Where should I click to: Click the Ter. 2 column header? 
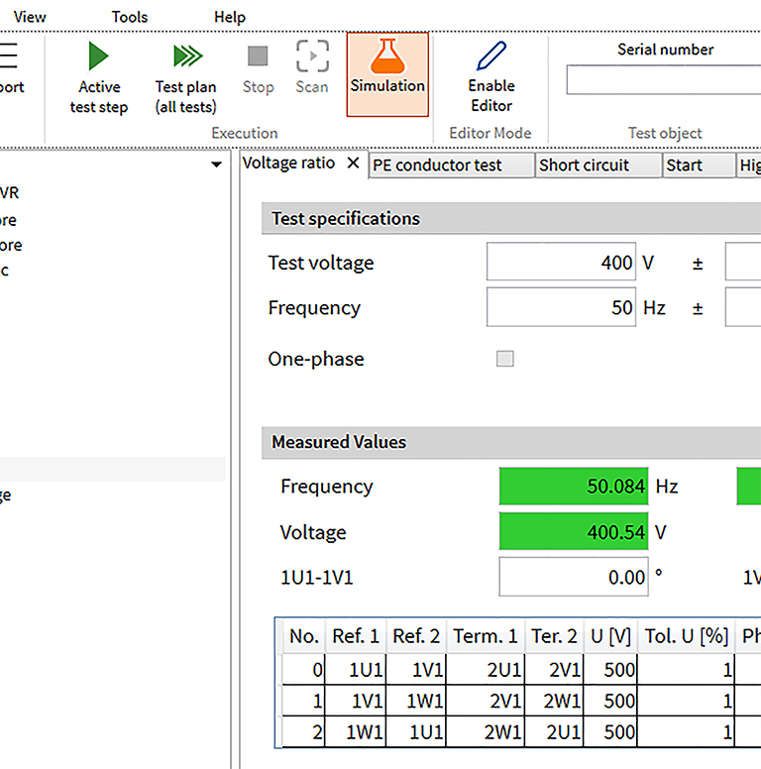click(554, 636)
